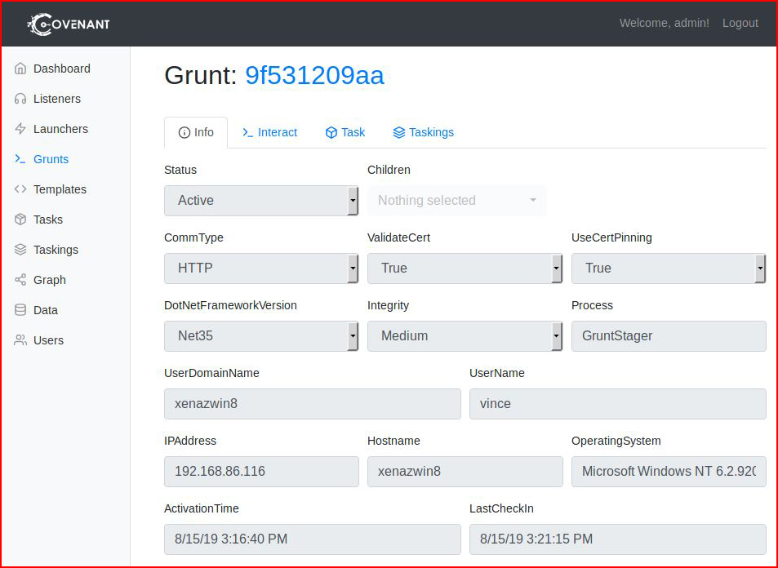Click the Info tab circle icon

(184, 132)
